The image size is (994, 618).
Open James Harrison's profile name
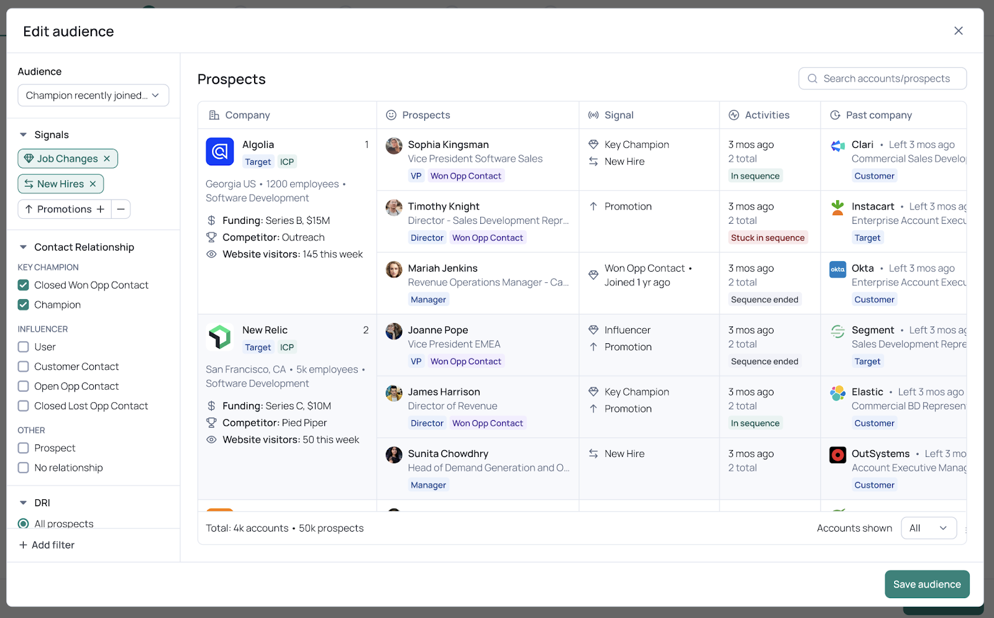(x=444, y=392)
